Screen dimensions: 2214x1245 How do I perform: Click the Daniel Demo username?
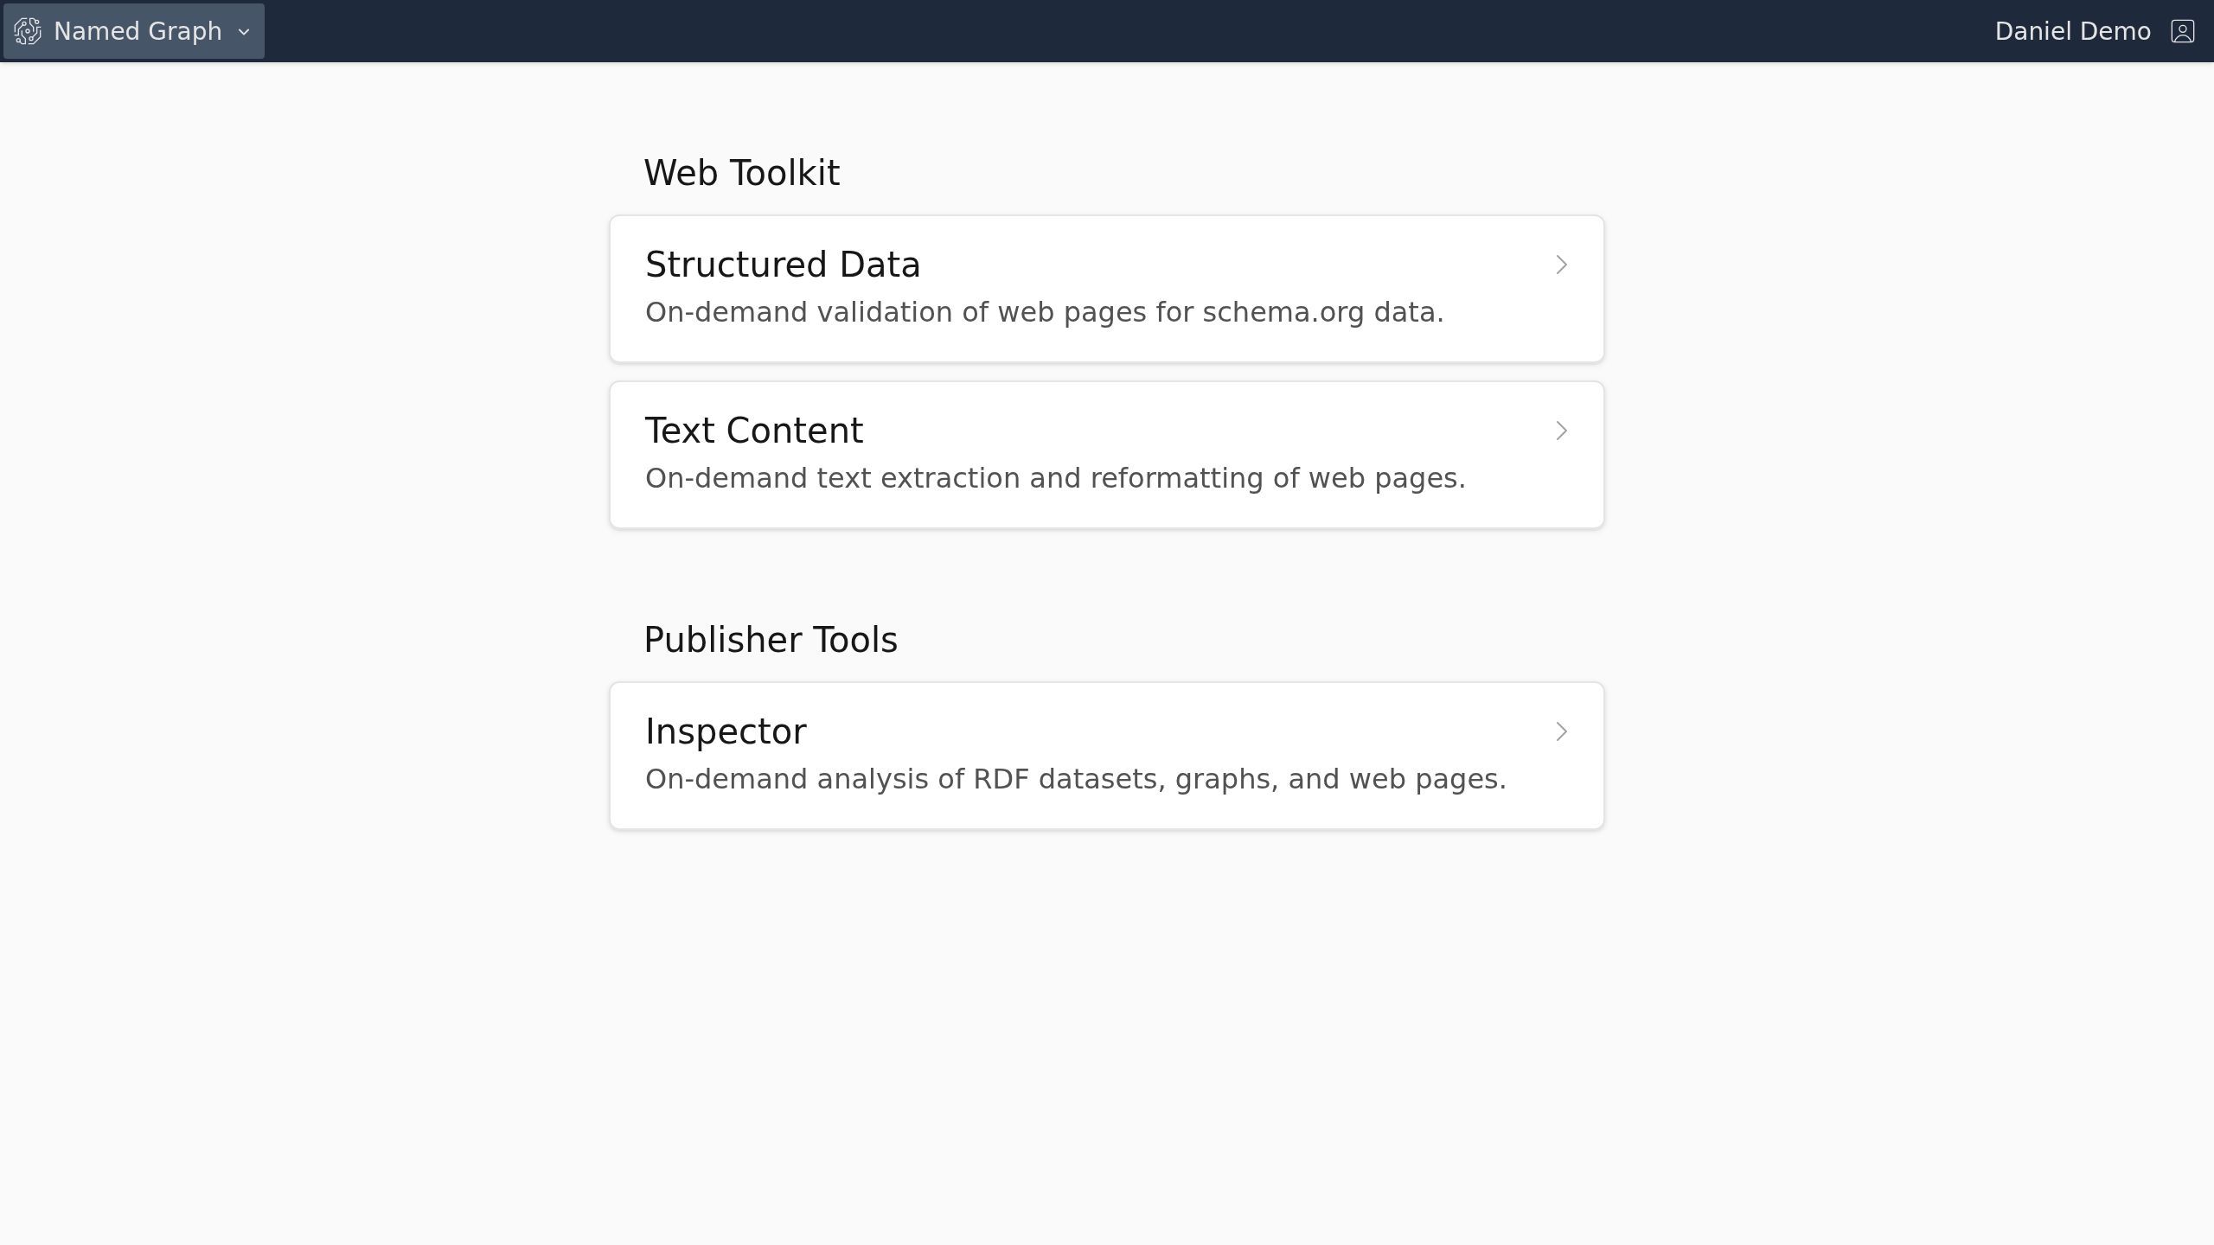(2071, 31)
